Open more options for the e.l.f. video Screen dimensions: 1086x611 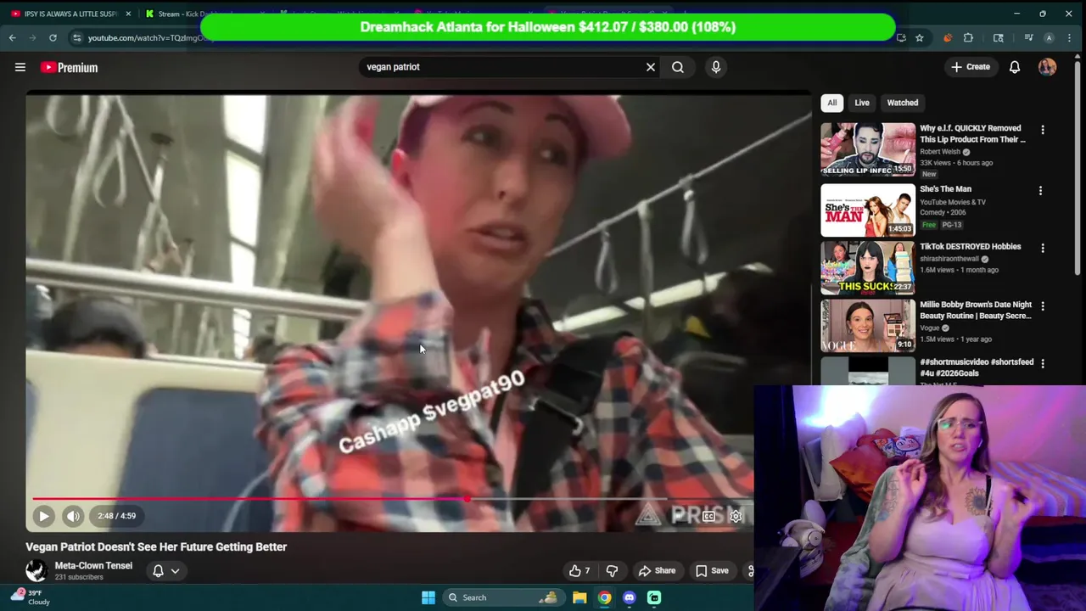tap(1043, 131)
